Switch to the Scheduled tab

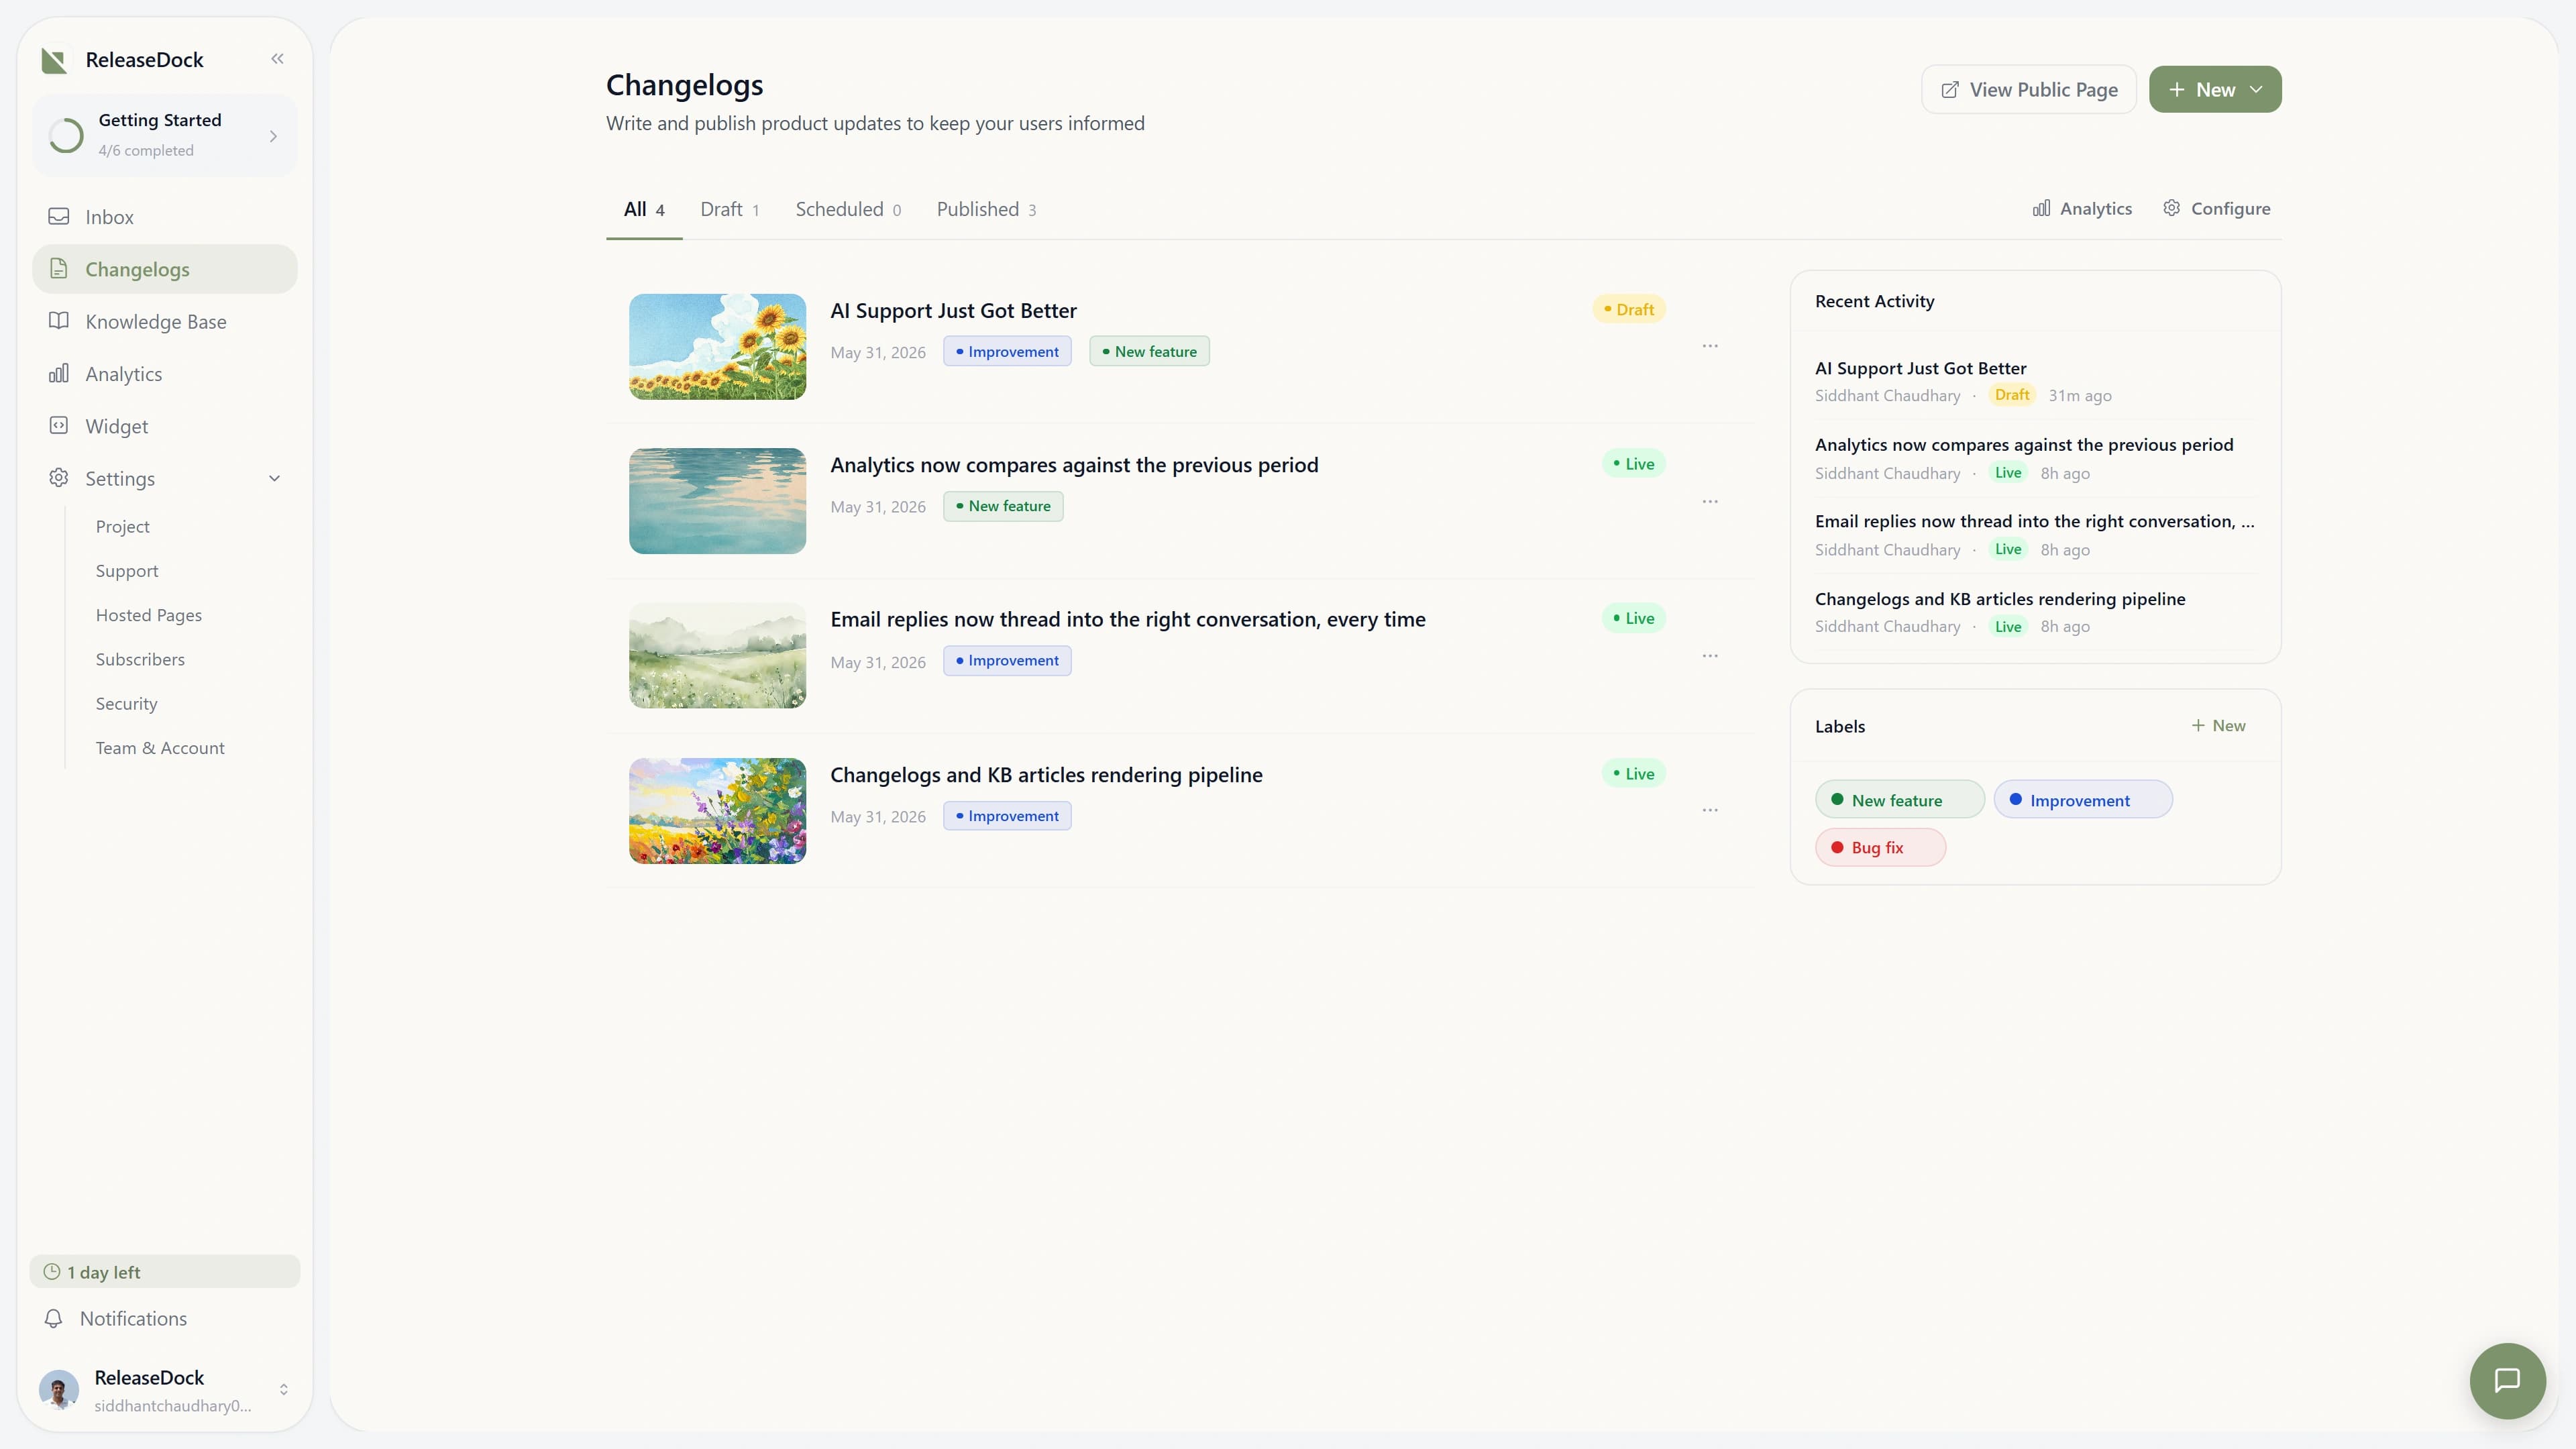click(848, 209)
